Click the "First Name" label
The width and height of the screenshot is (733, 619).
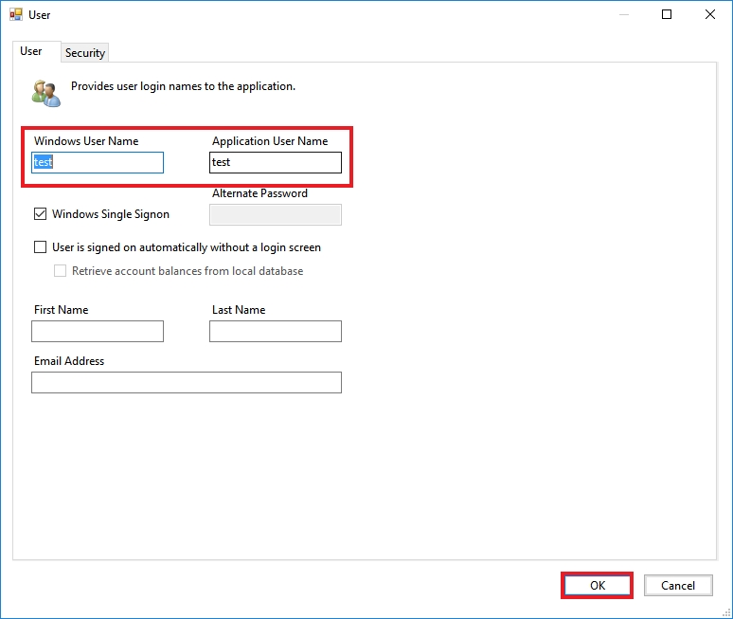(x=61, y=310)
